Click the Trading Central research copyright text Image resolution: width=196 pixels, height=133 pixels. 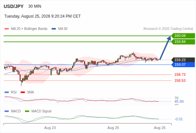click(x=168, y=29)
